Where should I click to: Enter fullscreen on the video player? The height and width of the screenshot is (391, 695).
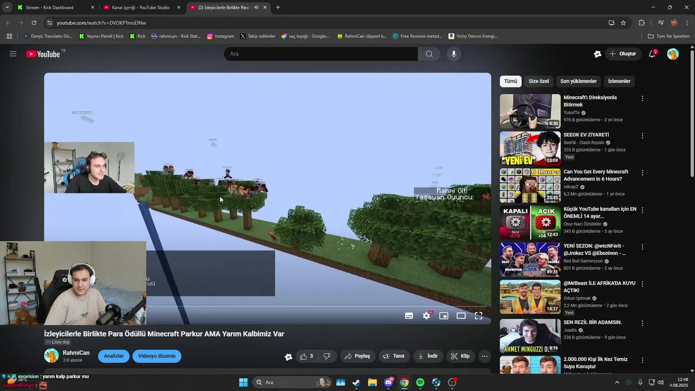pos(478,316)
